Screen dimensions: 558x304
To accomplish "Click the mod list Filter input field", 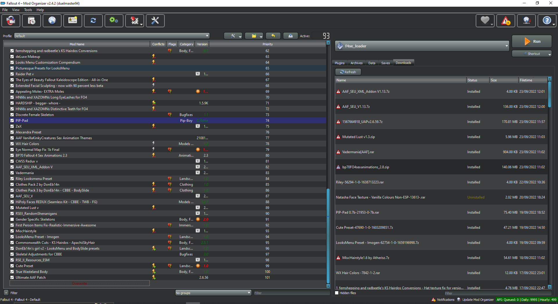I will point(291,293).
